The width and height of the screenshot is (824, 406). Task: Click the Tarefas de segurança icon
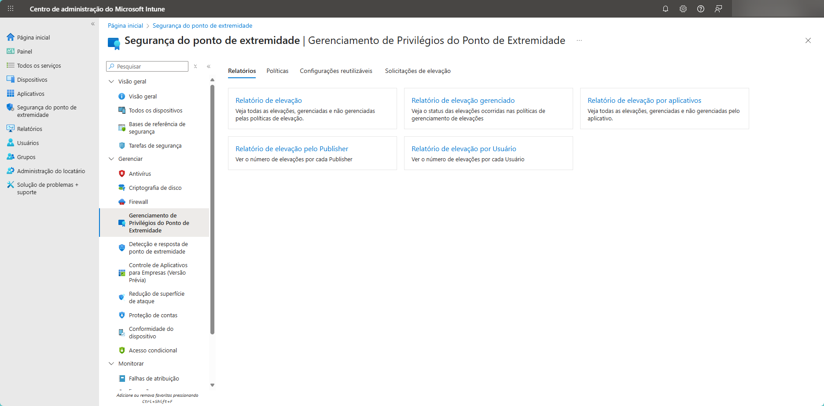click(x=122, y=145)
